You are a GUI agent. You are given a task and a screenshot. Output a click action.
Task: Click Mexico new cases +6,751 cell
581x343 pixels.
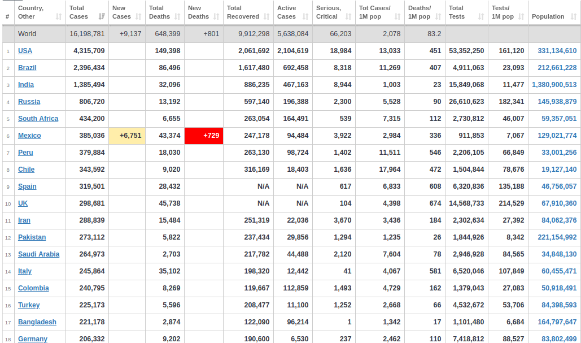click(127, 136)
